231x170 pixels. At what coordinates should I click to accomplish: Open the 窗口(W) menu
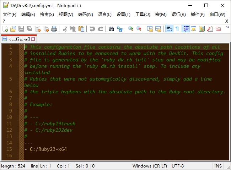217,15
